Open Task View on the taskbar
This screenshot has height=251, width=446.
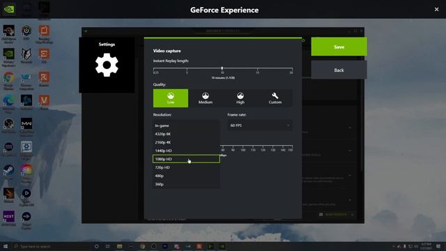pyautogui.click(x=108, y=246)
